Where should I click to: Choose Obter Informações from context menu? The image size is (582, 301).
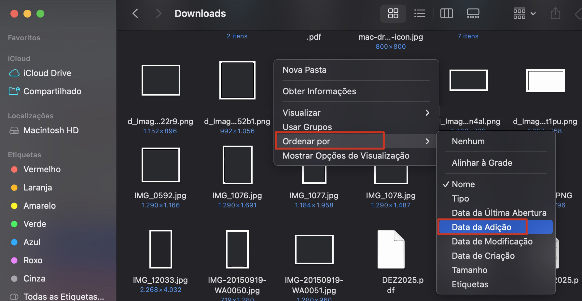pos(319,91)
